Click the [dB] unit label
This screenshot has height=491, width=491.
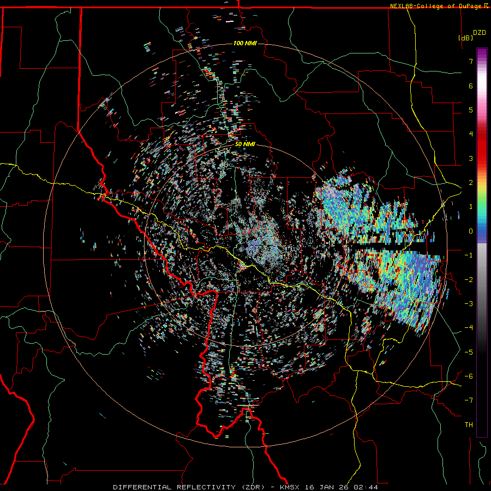pos(466,38)
